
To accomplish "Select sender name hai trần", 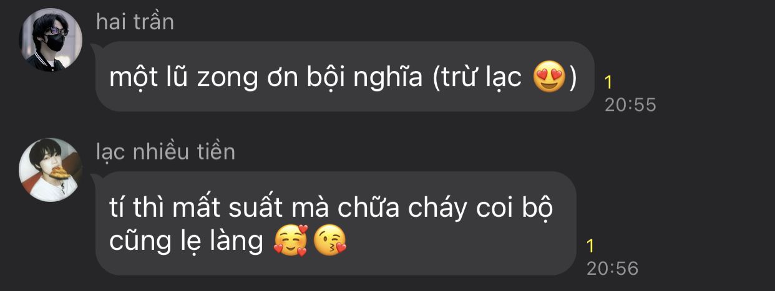I will pos(135,22).
